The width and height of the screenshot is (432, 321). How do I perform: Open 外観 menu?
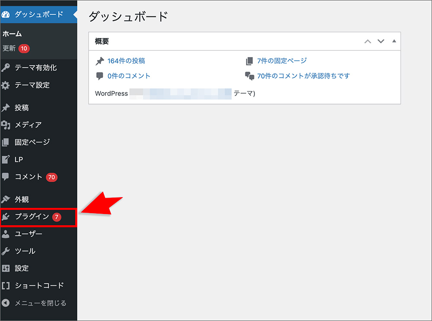[x=38, y=199]
